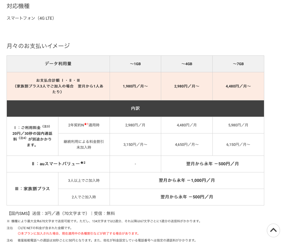
Task: Click the ～4GB column header
Action: 187,64
